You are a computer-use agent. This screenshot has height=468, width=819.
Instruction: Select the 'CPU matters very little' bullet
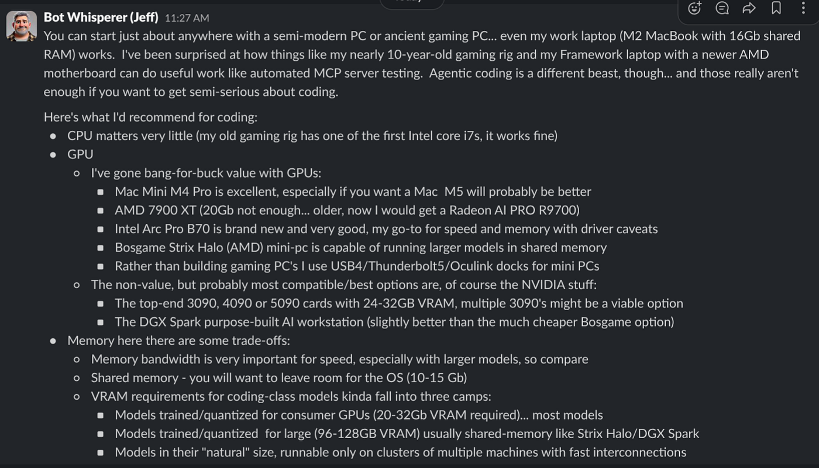click(312, 136)
